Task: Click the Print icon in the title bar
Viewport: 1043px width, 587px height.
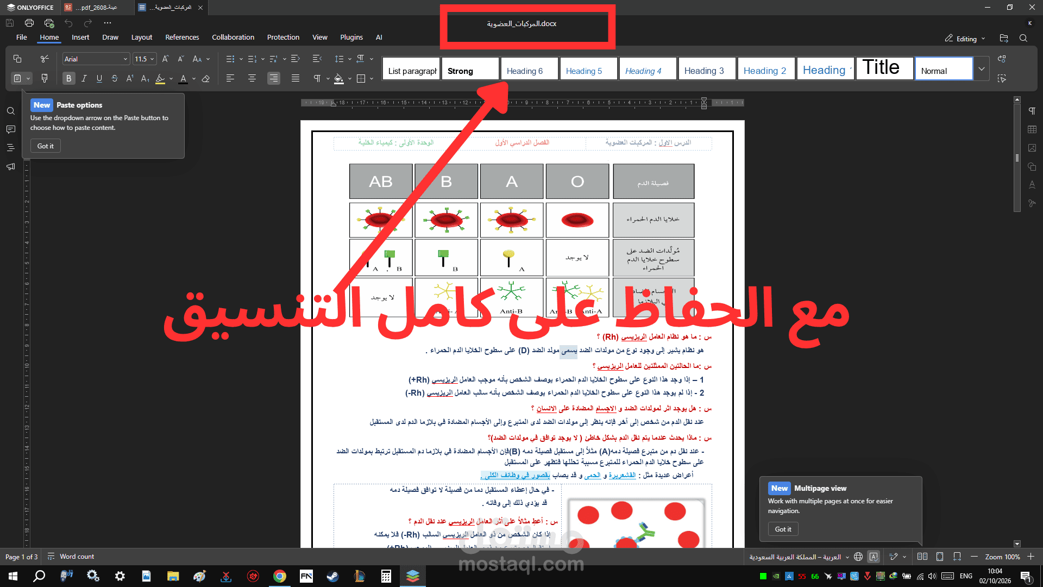Action: [x=29, y=23]
